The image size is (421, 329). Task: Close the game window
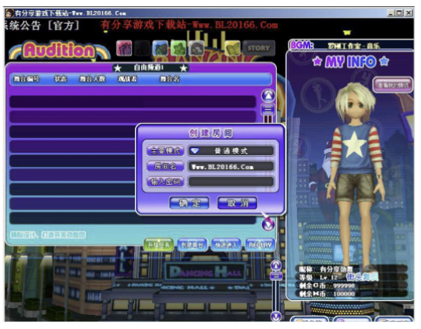click(409, 12)
